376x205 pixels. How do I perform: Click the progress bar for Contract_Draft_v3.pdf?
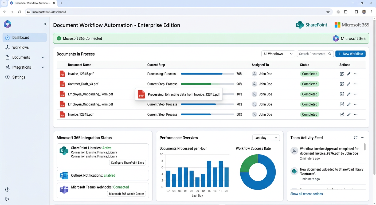pyautogui.click(x=207, y=84)
